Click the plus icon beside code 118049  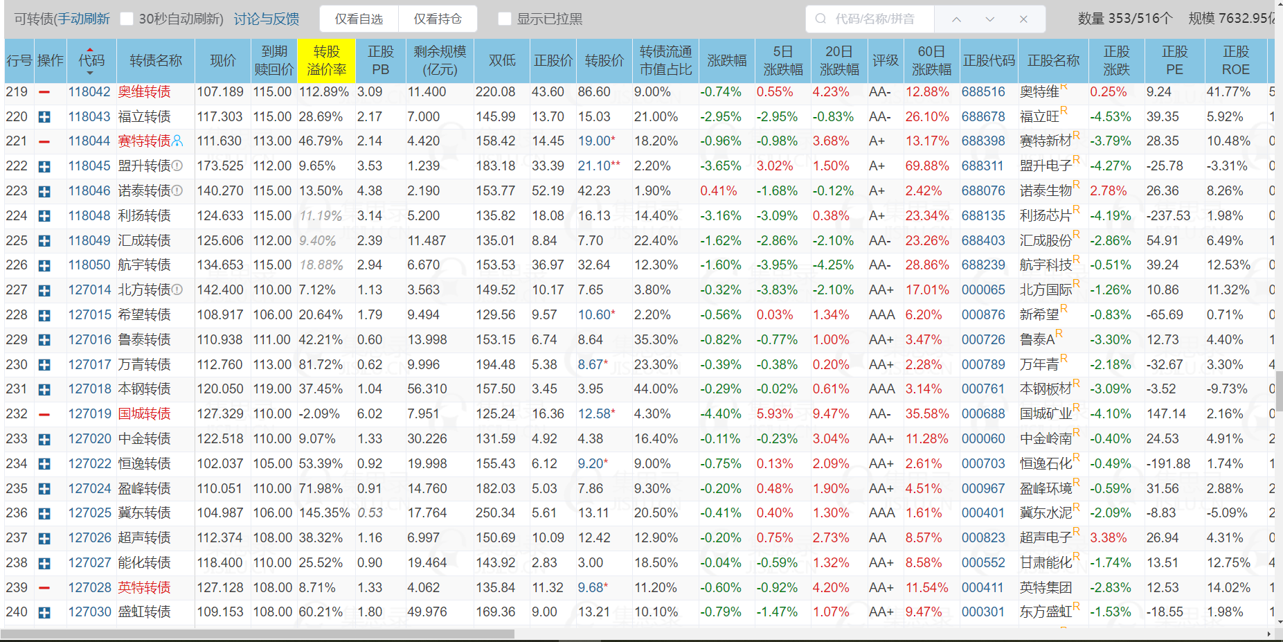tap(44, 241)
